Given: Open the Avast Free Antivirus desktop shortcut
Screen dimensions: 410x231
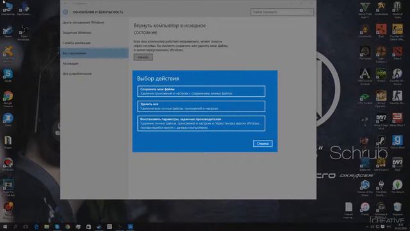Looking at the screenshot, I should pos(8,54).
